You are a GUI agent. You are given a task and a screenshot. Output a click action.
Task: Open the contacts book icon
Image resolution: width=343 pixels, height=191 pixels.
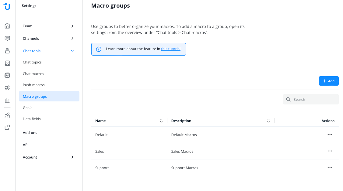tap(7, 63)
